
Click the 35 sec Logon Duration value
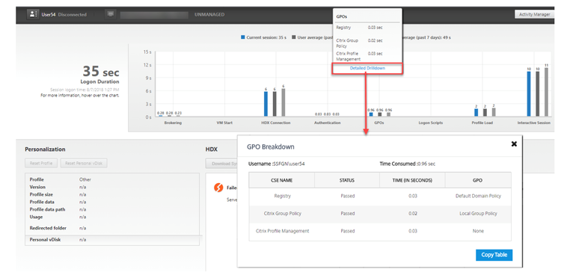[101, 71]
